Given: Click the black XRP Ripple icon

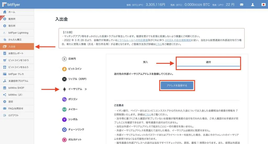Looking at the screenshot, I should tap(64, 79).
